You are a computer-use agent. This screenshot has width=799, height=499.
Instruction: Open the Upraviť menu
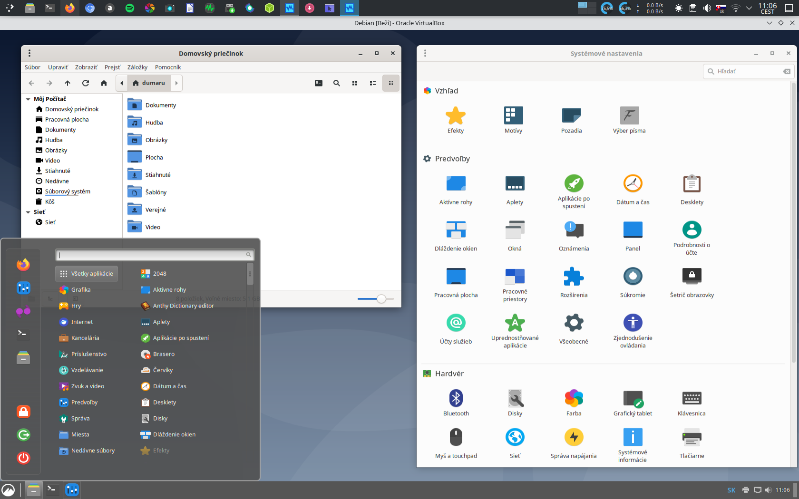coord(58,67)
